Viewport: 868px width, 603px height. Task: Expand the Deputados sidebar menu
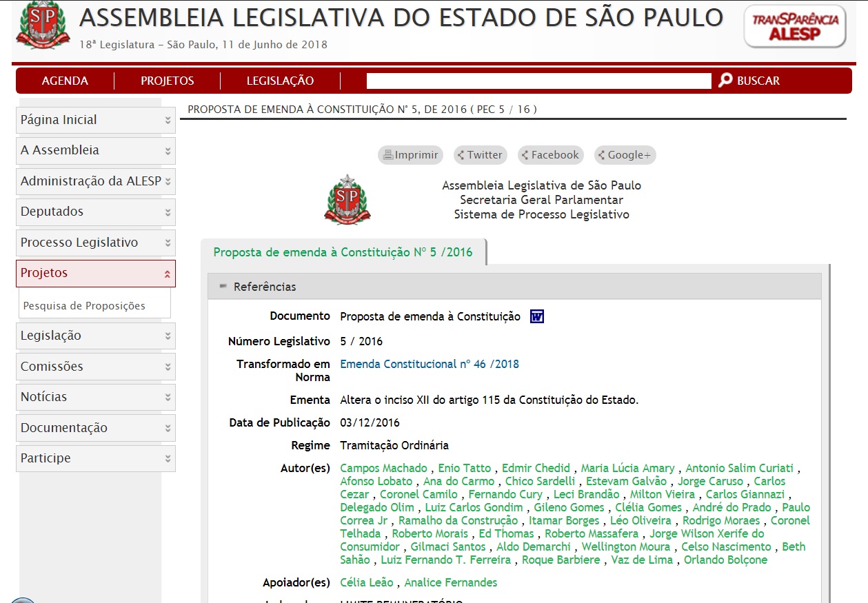tap(95, 212)
